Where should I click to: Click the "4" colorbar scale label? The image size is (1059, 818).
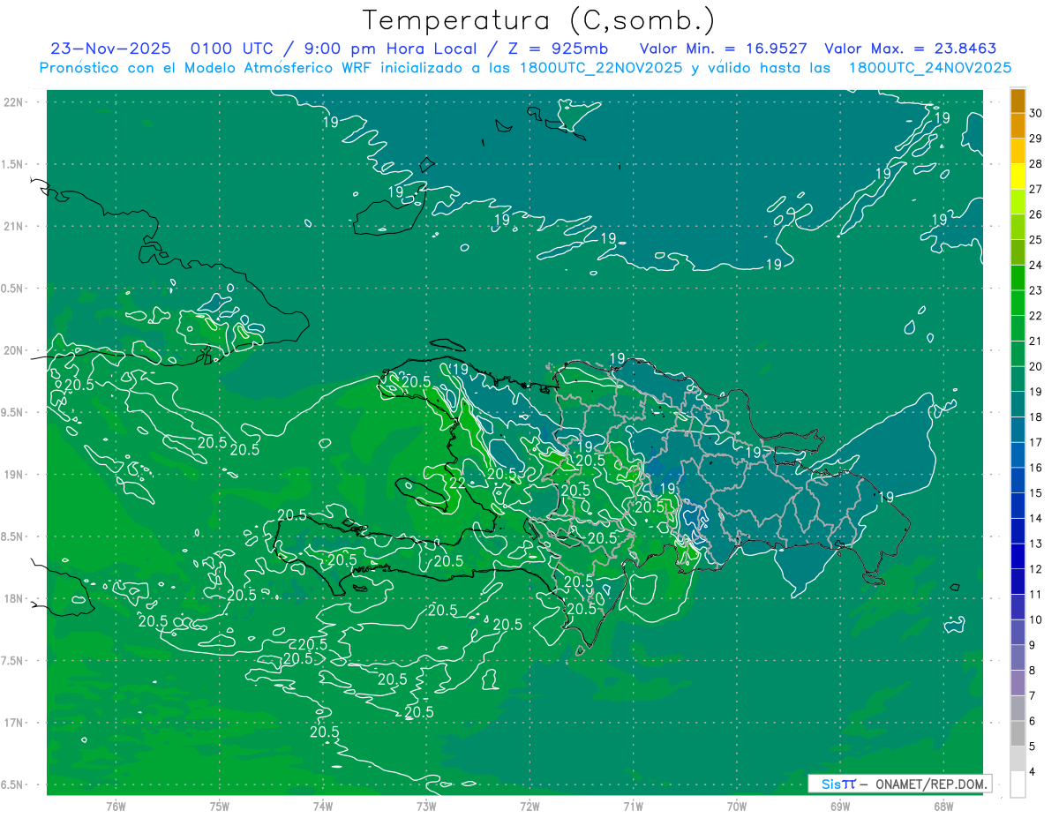(1033, 772)
